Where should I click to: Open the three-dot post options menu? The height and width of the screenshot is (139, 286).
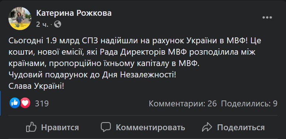pos(267,18)
